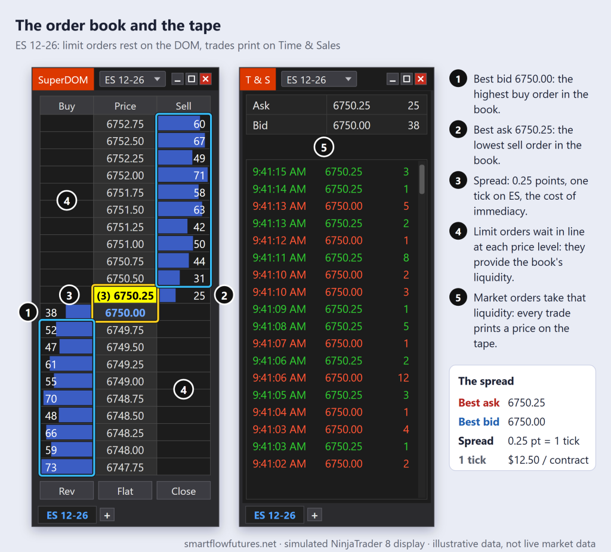
Task: Click buy cell with size 55 at 6749.00
Action: [67, 381]
